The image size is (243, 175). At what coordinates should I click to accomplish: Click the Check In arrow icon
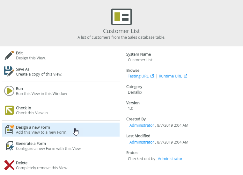[x=9, y=110]
